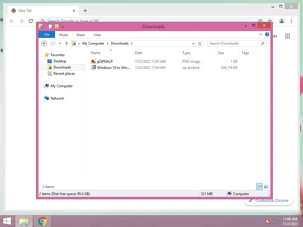Expand arrow after My Computer in the address bar
Image resolution: width=303 pixels, height=227 pixels.
108,43
